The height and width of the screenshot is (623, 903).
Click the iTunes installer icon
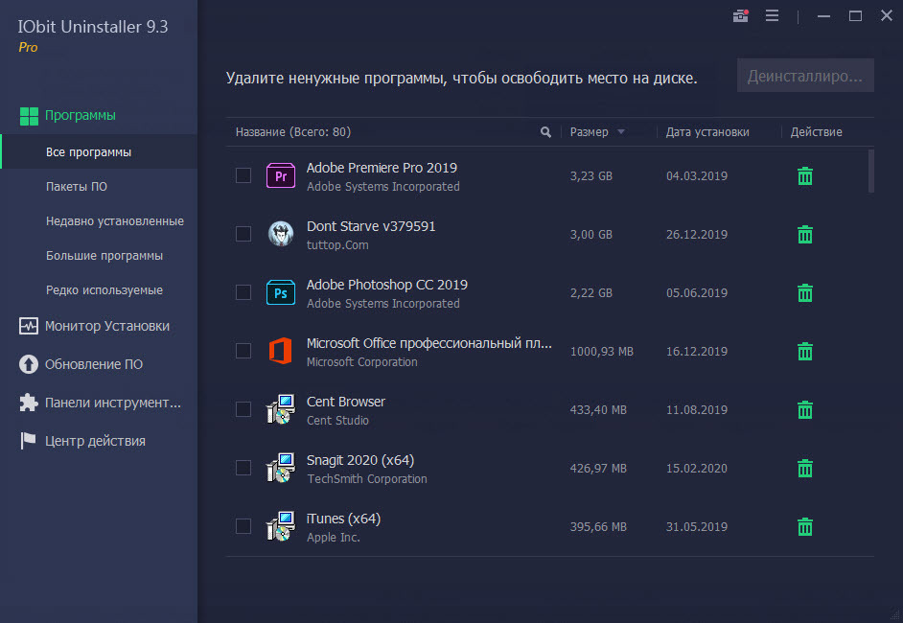[x=281, y=526]
